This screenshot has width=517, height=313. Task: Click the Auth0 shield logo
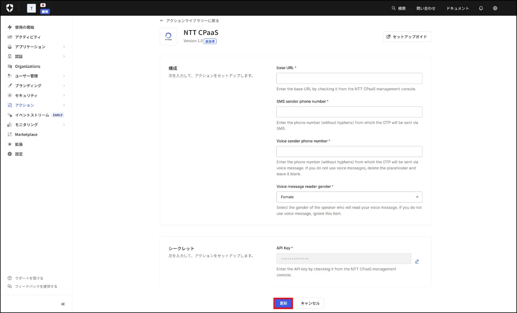coord(10,8)
